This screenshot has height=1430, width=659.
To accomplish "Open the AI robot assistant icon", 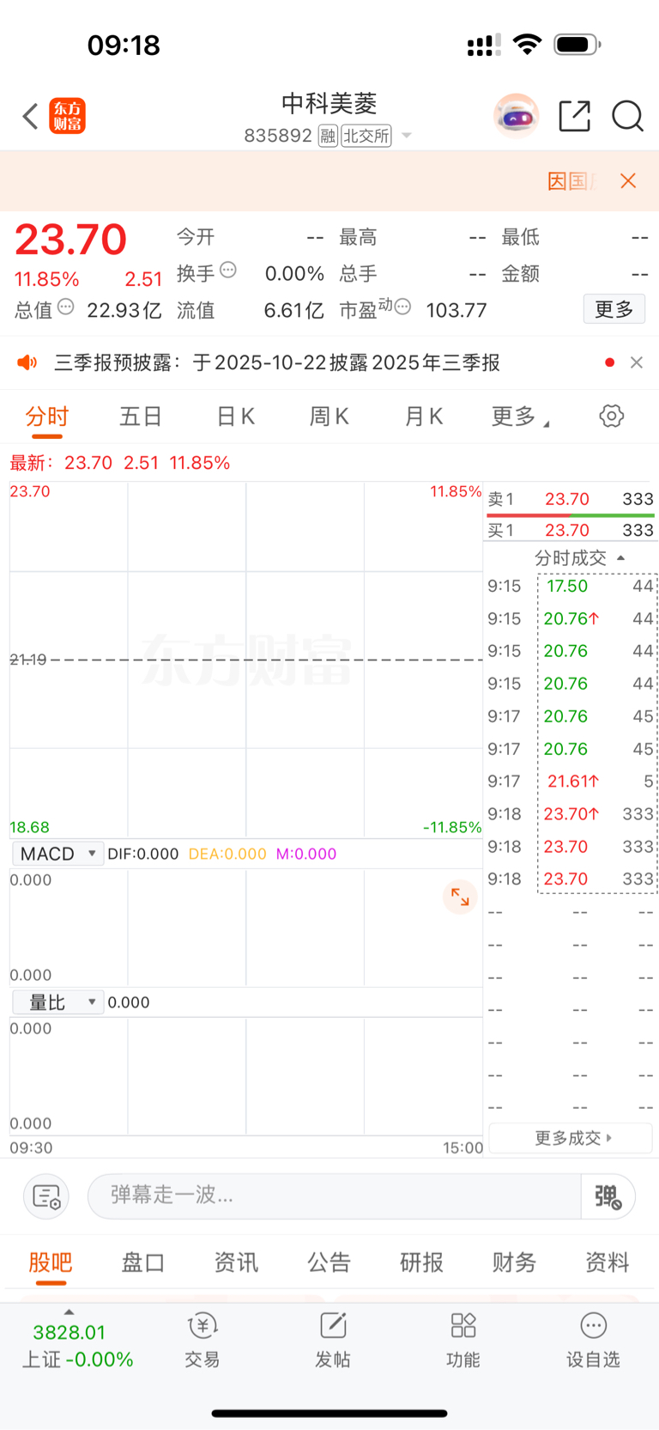I will click(516, 116).
